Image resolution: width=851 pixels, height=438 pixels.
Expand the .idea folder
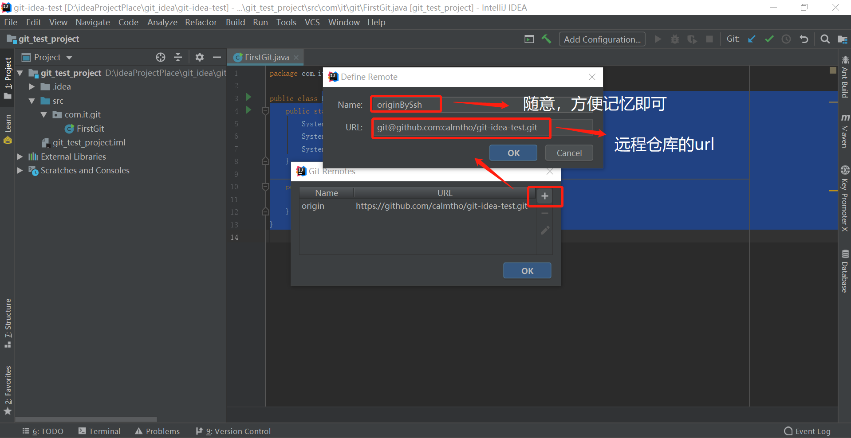point(32,87)
